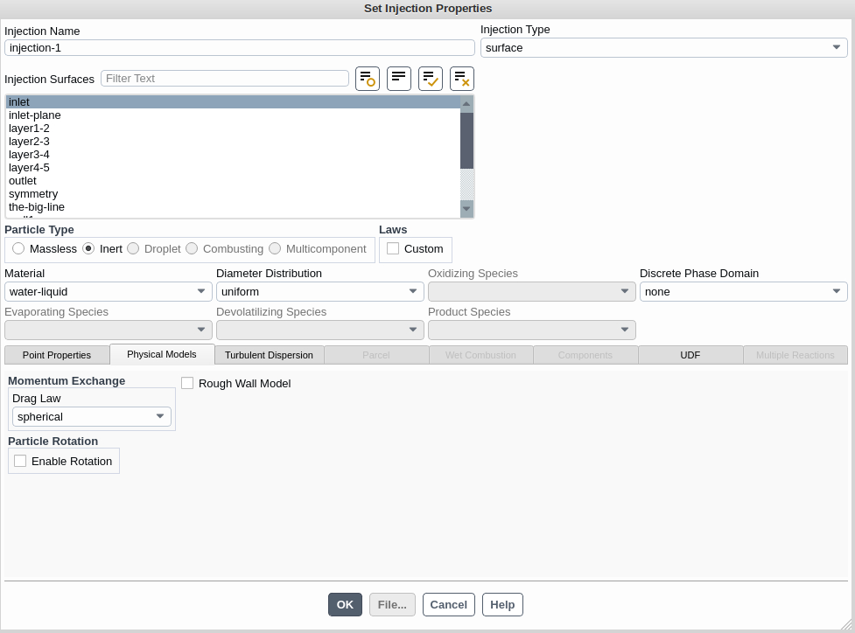Check the Rough Wall Model option
The image size is (855, 633).
(x=187, y=383)
